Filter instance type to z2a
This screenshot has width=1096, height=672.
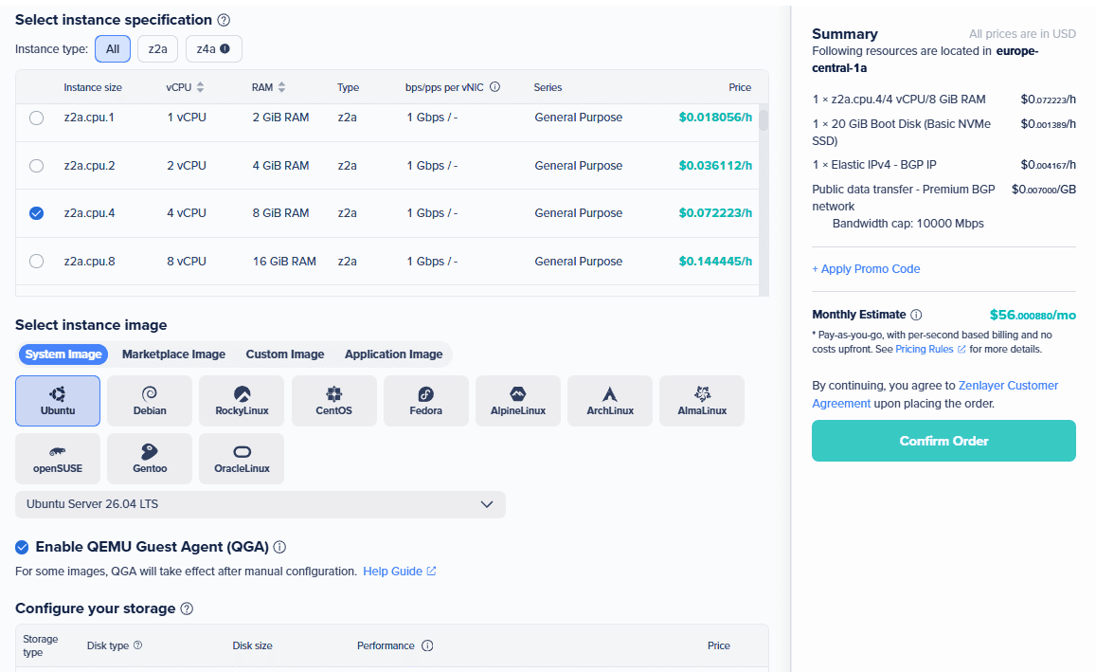(158, 49)
